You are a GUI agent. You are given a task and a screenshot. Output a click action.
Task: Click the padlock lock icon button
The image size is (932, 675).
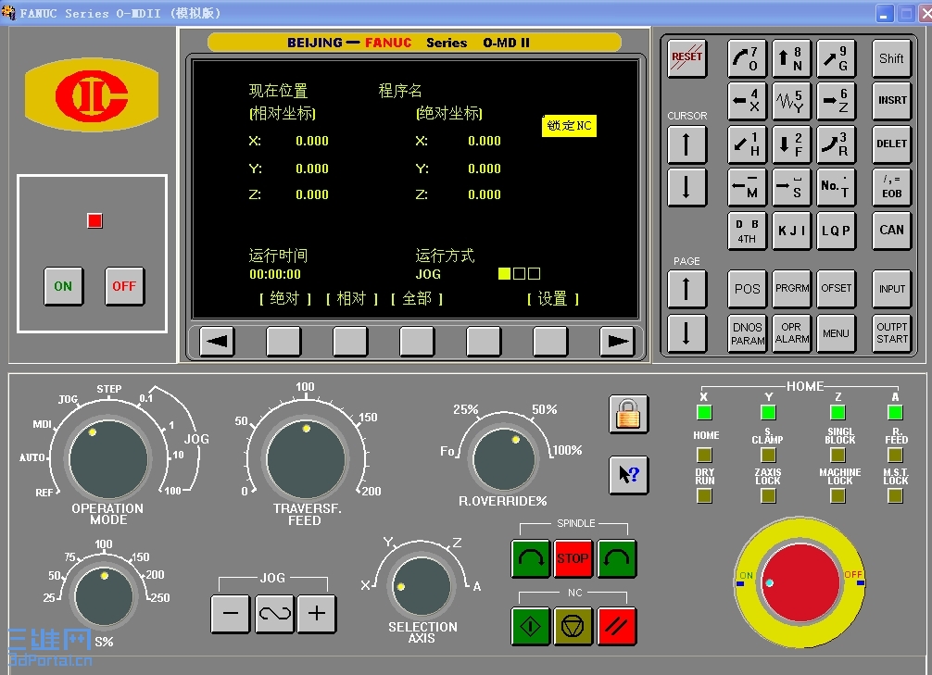click(x=628, y=414)
